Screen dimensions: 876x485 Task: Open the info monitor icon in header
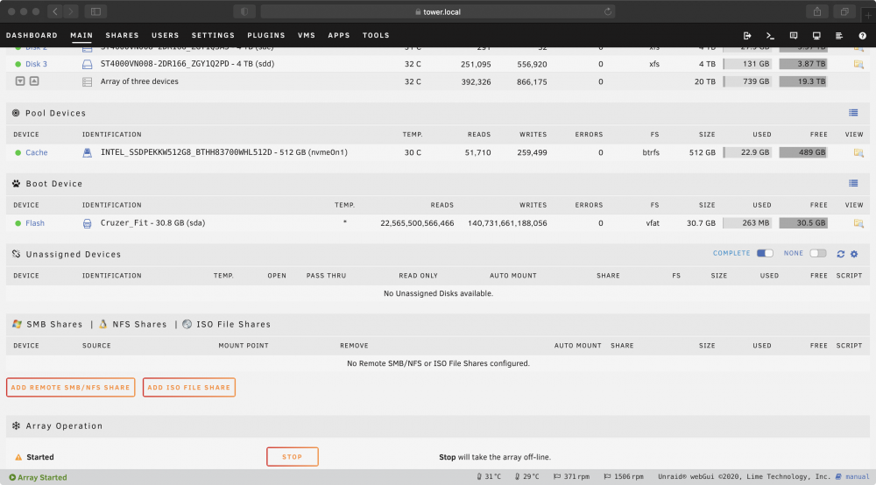[816, 36]
